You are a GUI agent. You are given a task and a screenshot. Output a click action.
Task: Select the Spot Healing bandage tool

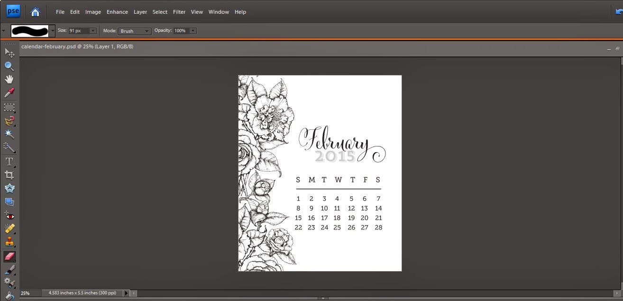point(9,229)
